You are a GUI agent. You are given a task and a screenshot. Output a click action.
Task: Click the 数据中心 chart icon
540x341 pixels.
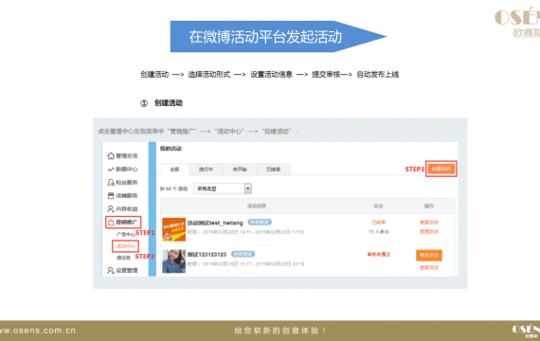click(x=111, y=170)
